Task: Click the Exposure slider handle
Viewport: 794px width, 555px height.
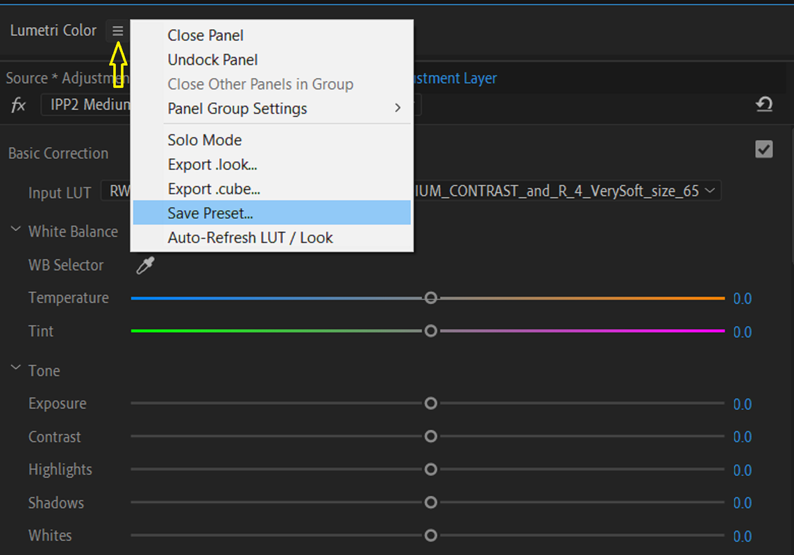Action: pos(431,403)
